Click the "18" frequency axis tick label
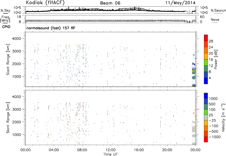This screenshot has width=226, height=156. 19,17
